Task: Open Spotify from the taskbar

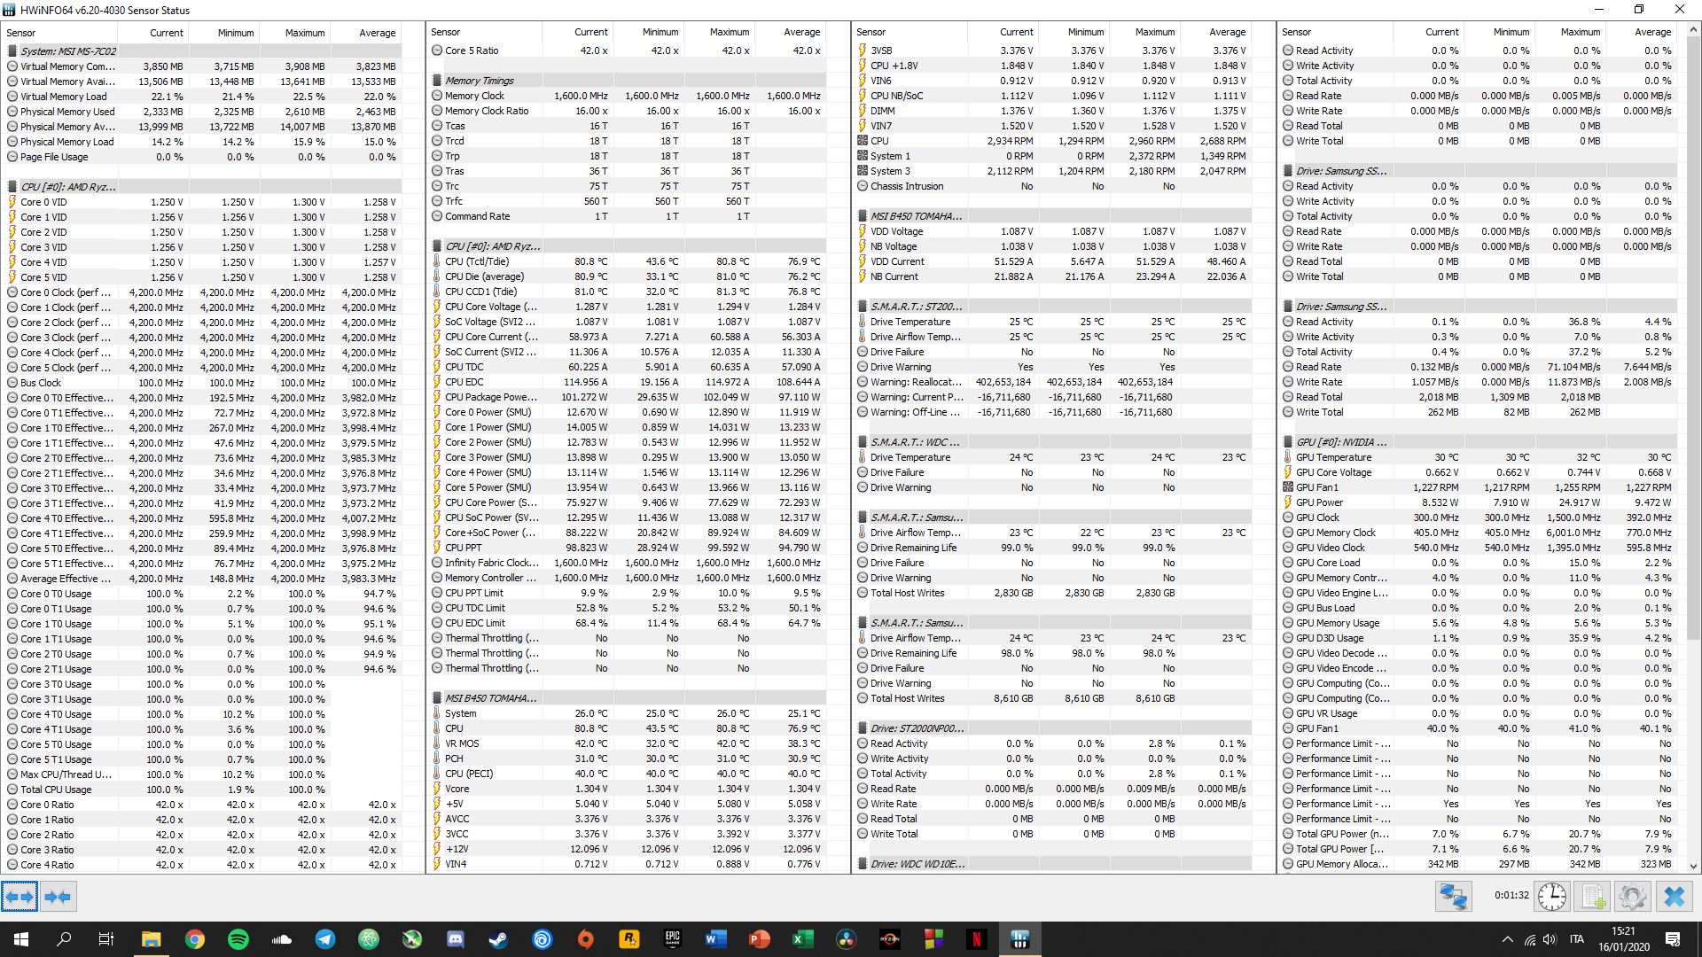Action: pos(238,939)
